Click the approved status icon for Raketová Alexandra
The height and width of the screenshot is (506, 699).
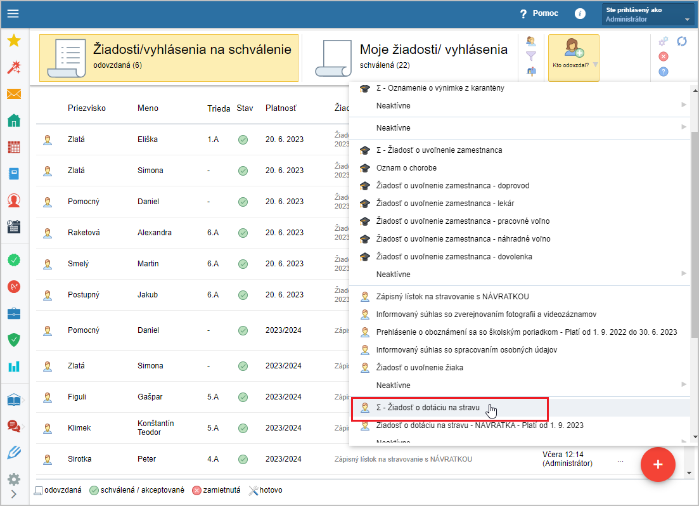point(243,233)
